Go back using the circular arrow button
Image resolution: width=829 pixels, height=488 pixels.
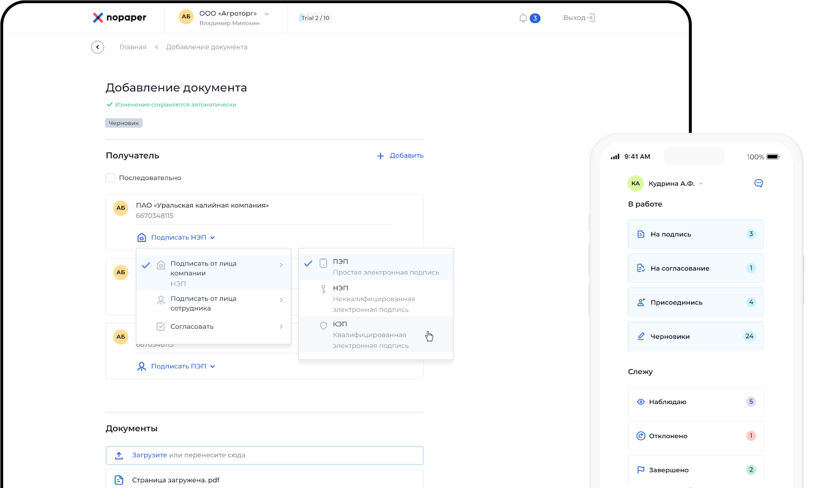97,47
